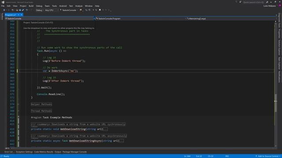The height and width of the screenshot is (158, 282).
Task: Close the Program.cs tab
Action: point(22,15)
